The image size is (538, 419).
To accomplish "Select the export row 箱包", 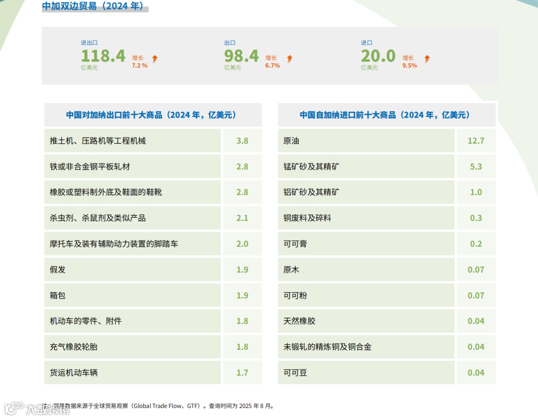I will (133, 295).
